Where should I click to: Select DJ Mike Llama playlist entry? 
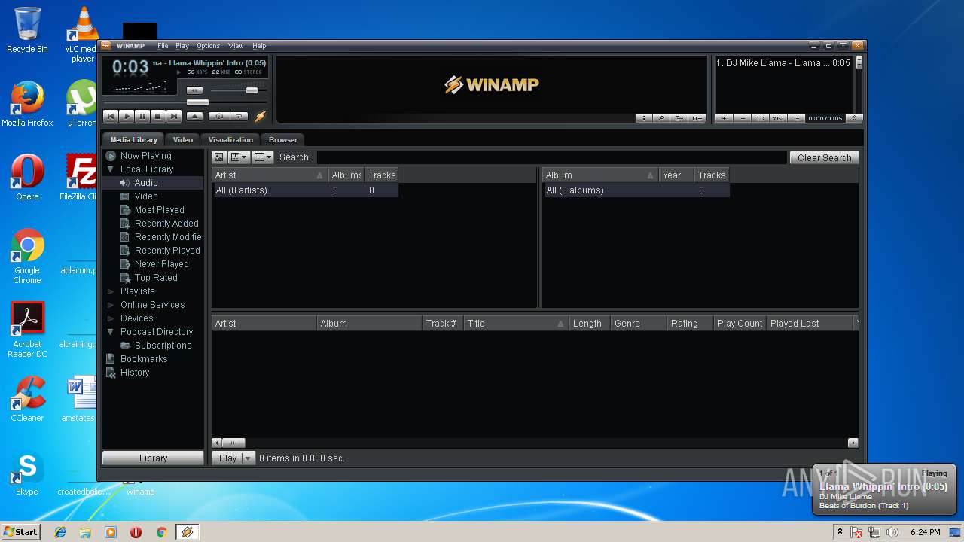click(783, 63)
